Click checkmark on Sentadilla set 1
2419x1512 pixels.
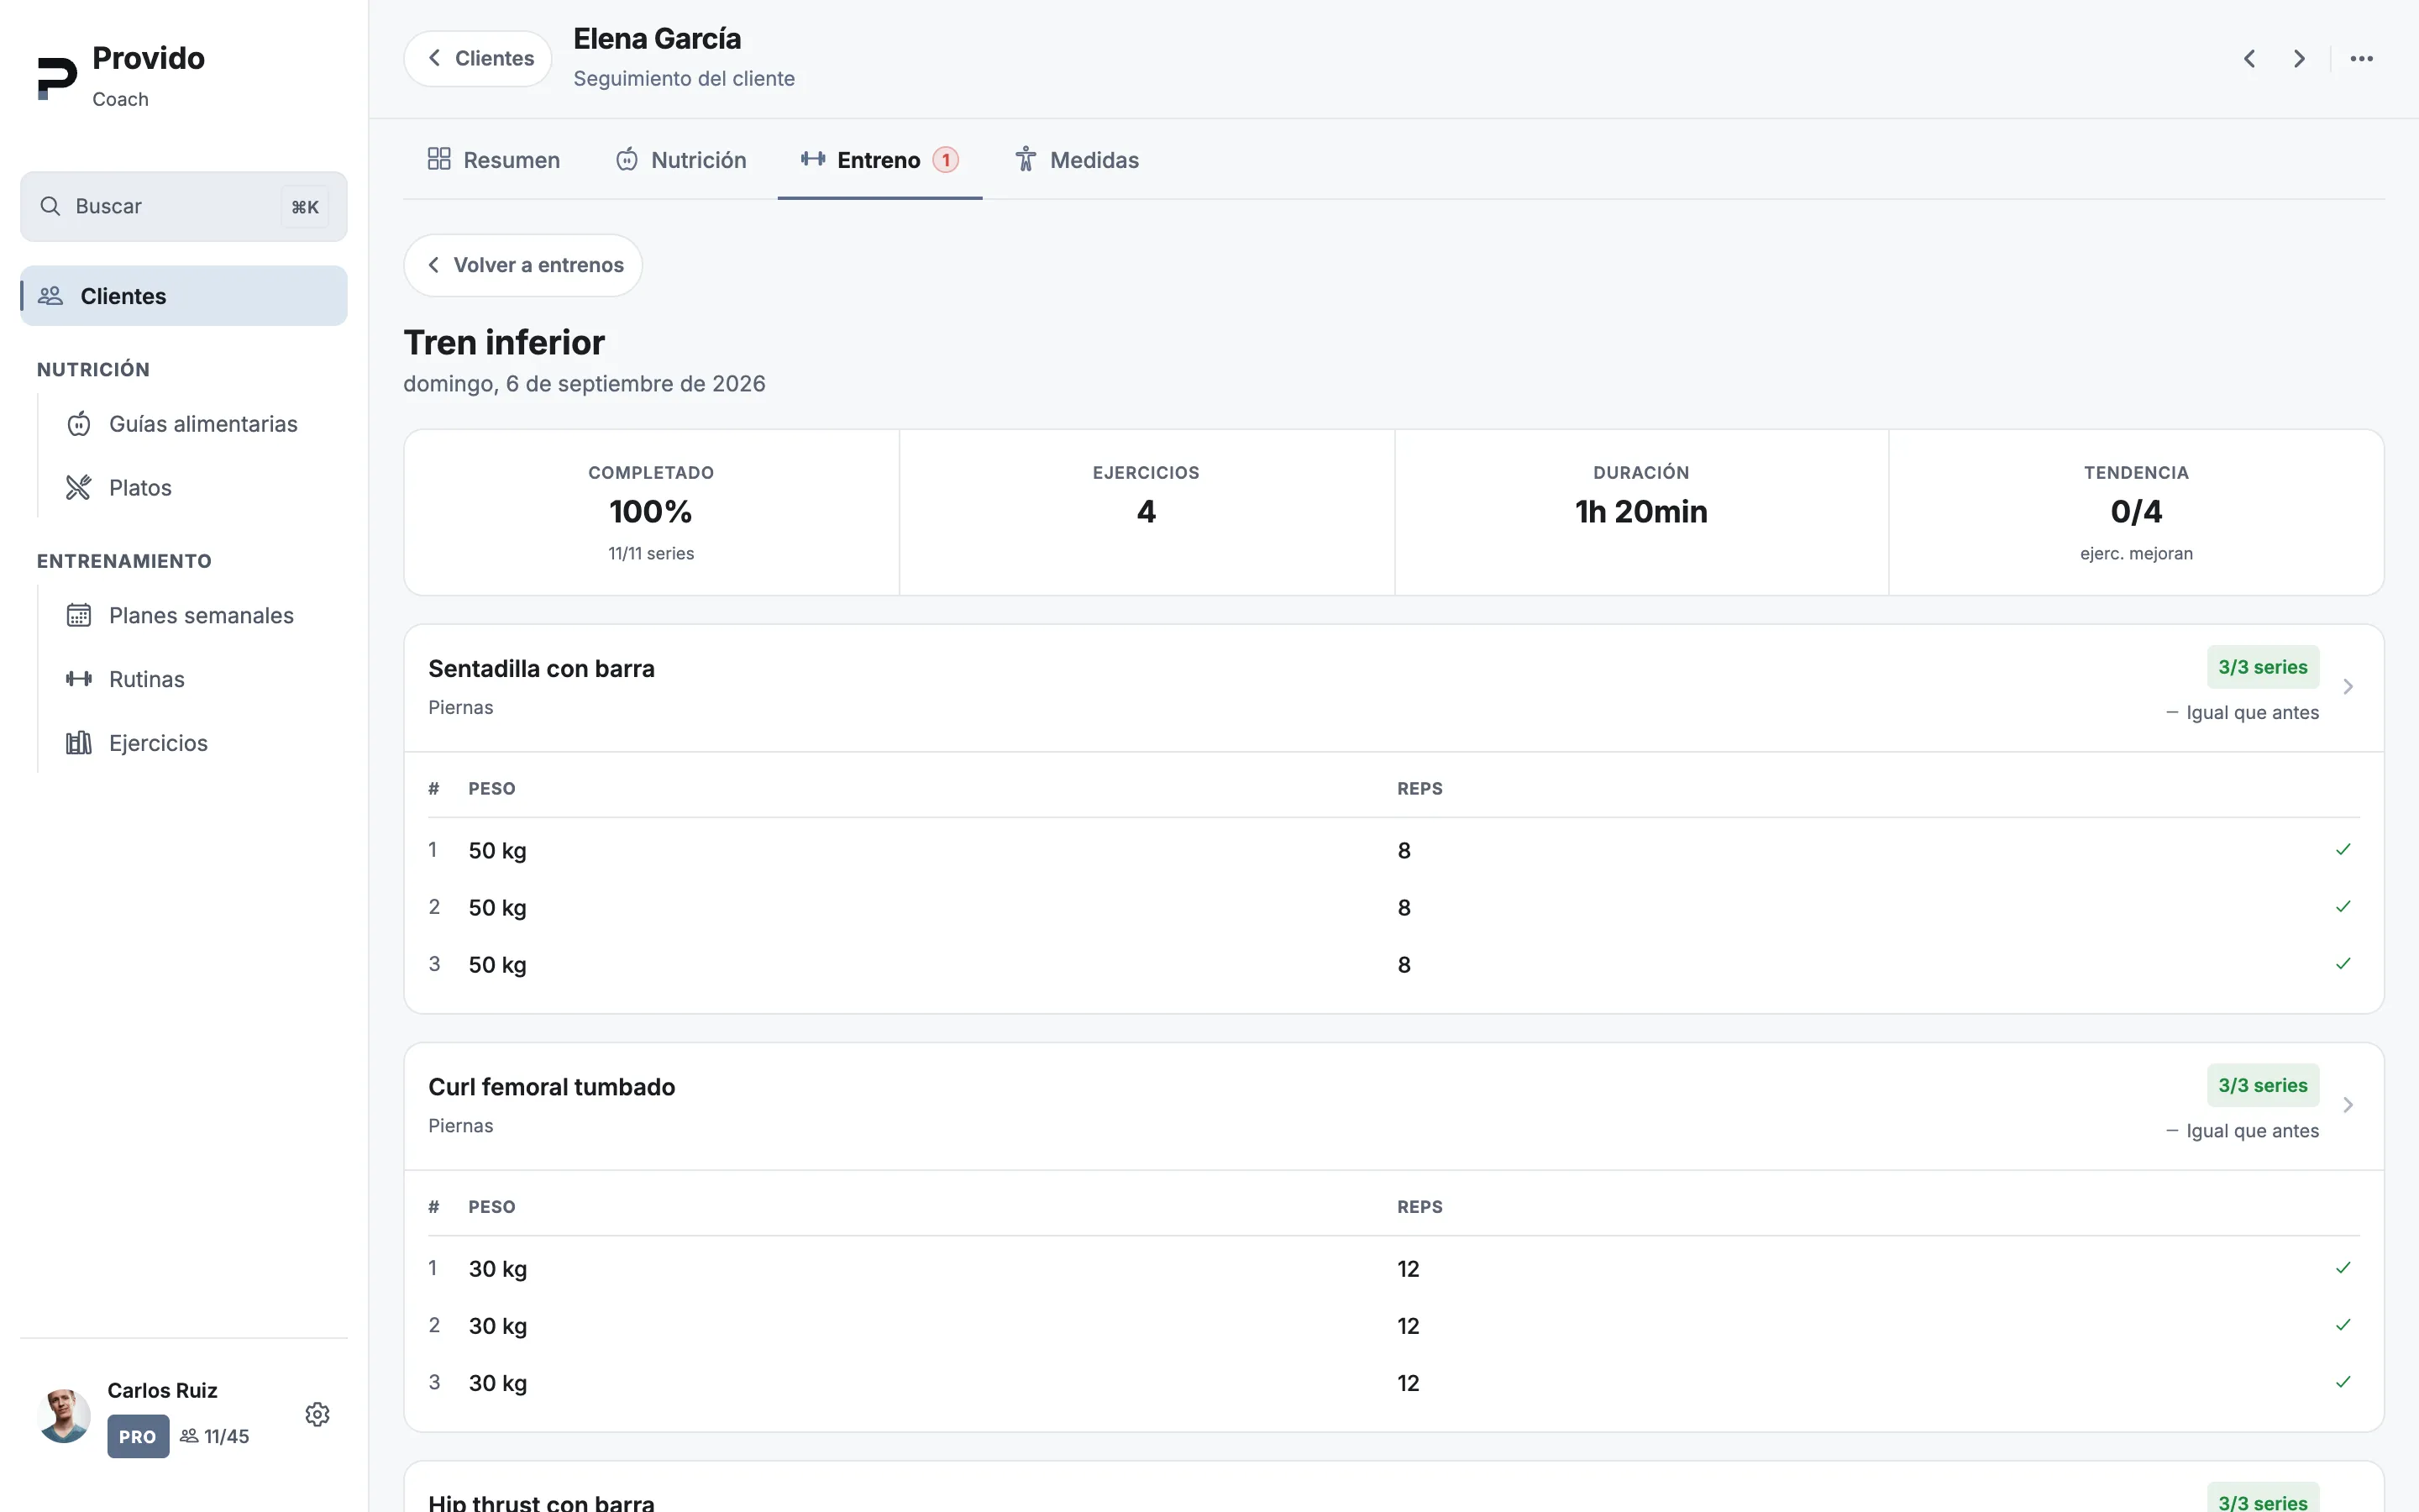2343,850
